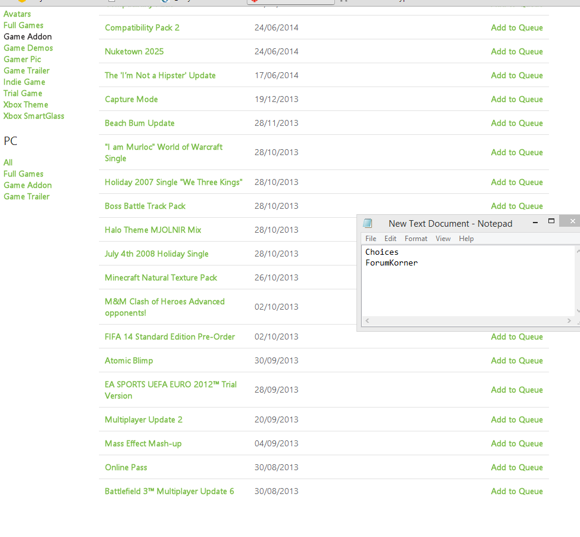The image size is (580, 537).
Task: Open the Xbox Theme category
Action: tap(26, 105)
